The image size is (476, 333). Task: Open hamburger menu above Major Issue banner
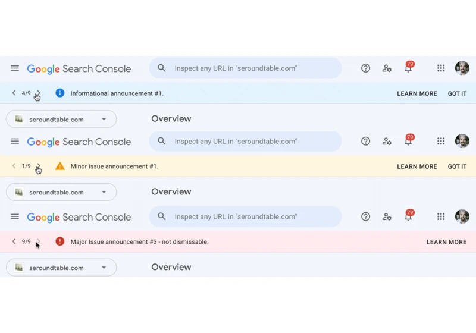pos(14,216)
